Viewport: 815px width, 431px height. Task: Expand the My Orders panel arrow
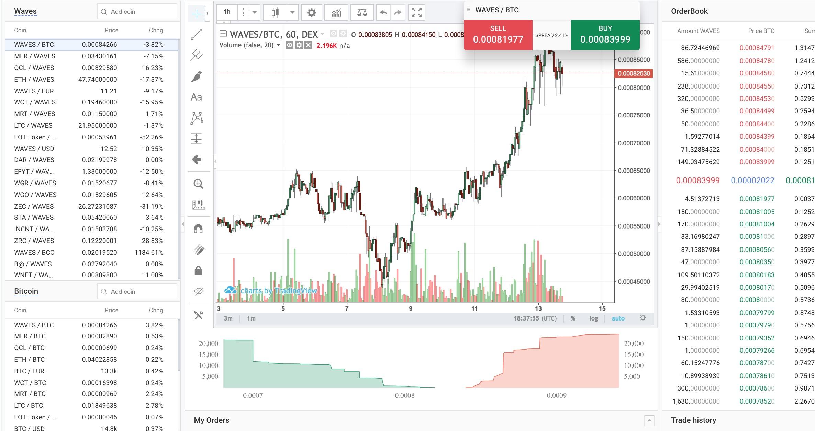pyautogui.click(x=649, y=420)
